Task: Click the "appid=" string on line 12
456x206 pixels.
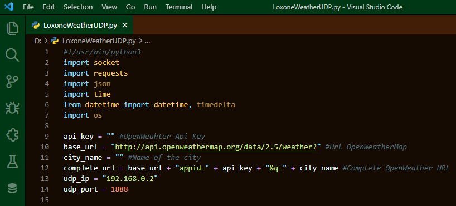Action: click(x=192, y=168)
